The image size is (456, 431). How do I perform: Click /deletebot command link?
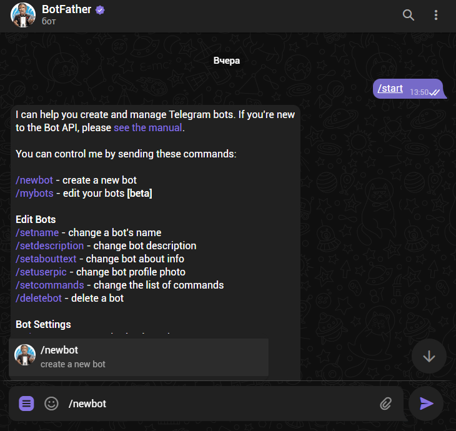coord(39,298)
